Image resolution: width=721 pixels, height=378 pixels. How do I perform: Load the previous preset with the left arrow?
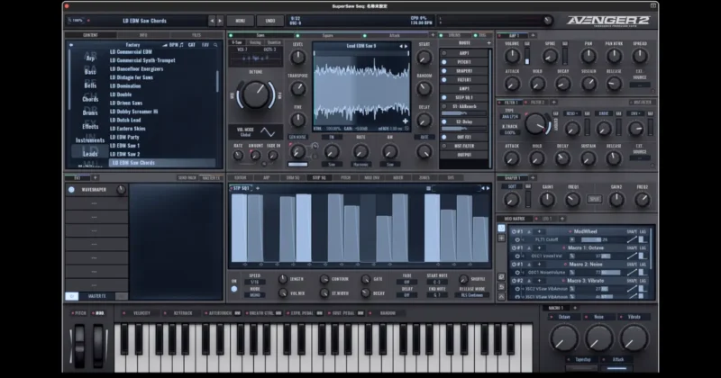(212, 21)
